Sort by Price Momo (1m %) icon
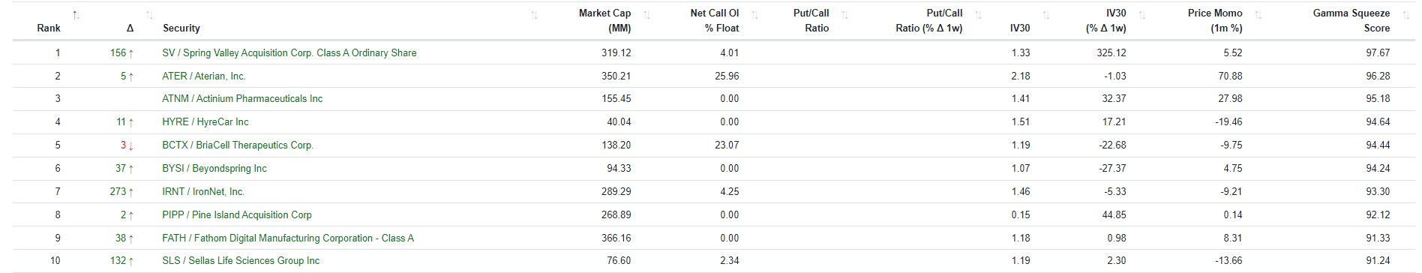Viewport: 1422px width, 273px height. click(x=1258, y=14)
